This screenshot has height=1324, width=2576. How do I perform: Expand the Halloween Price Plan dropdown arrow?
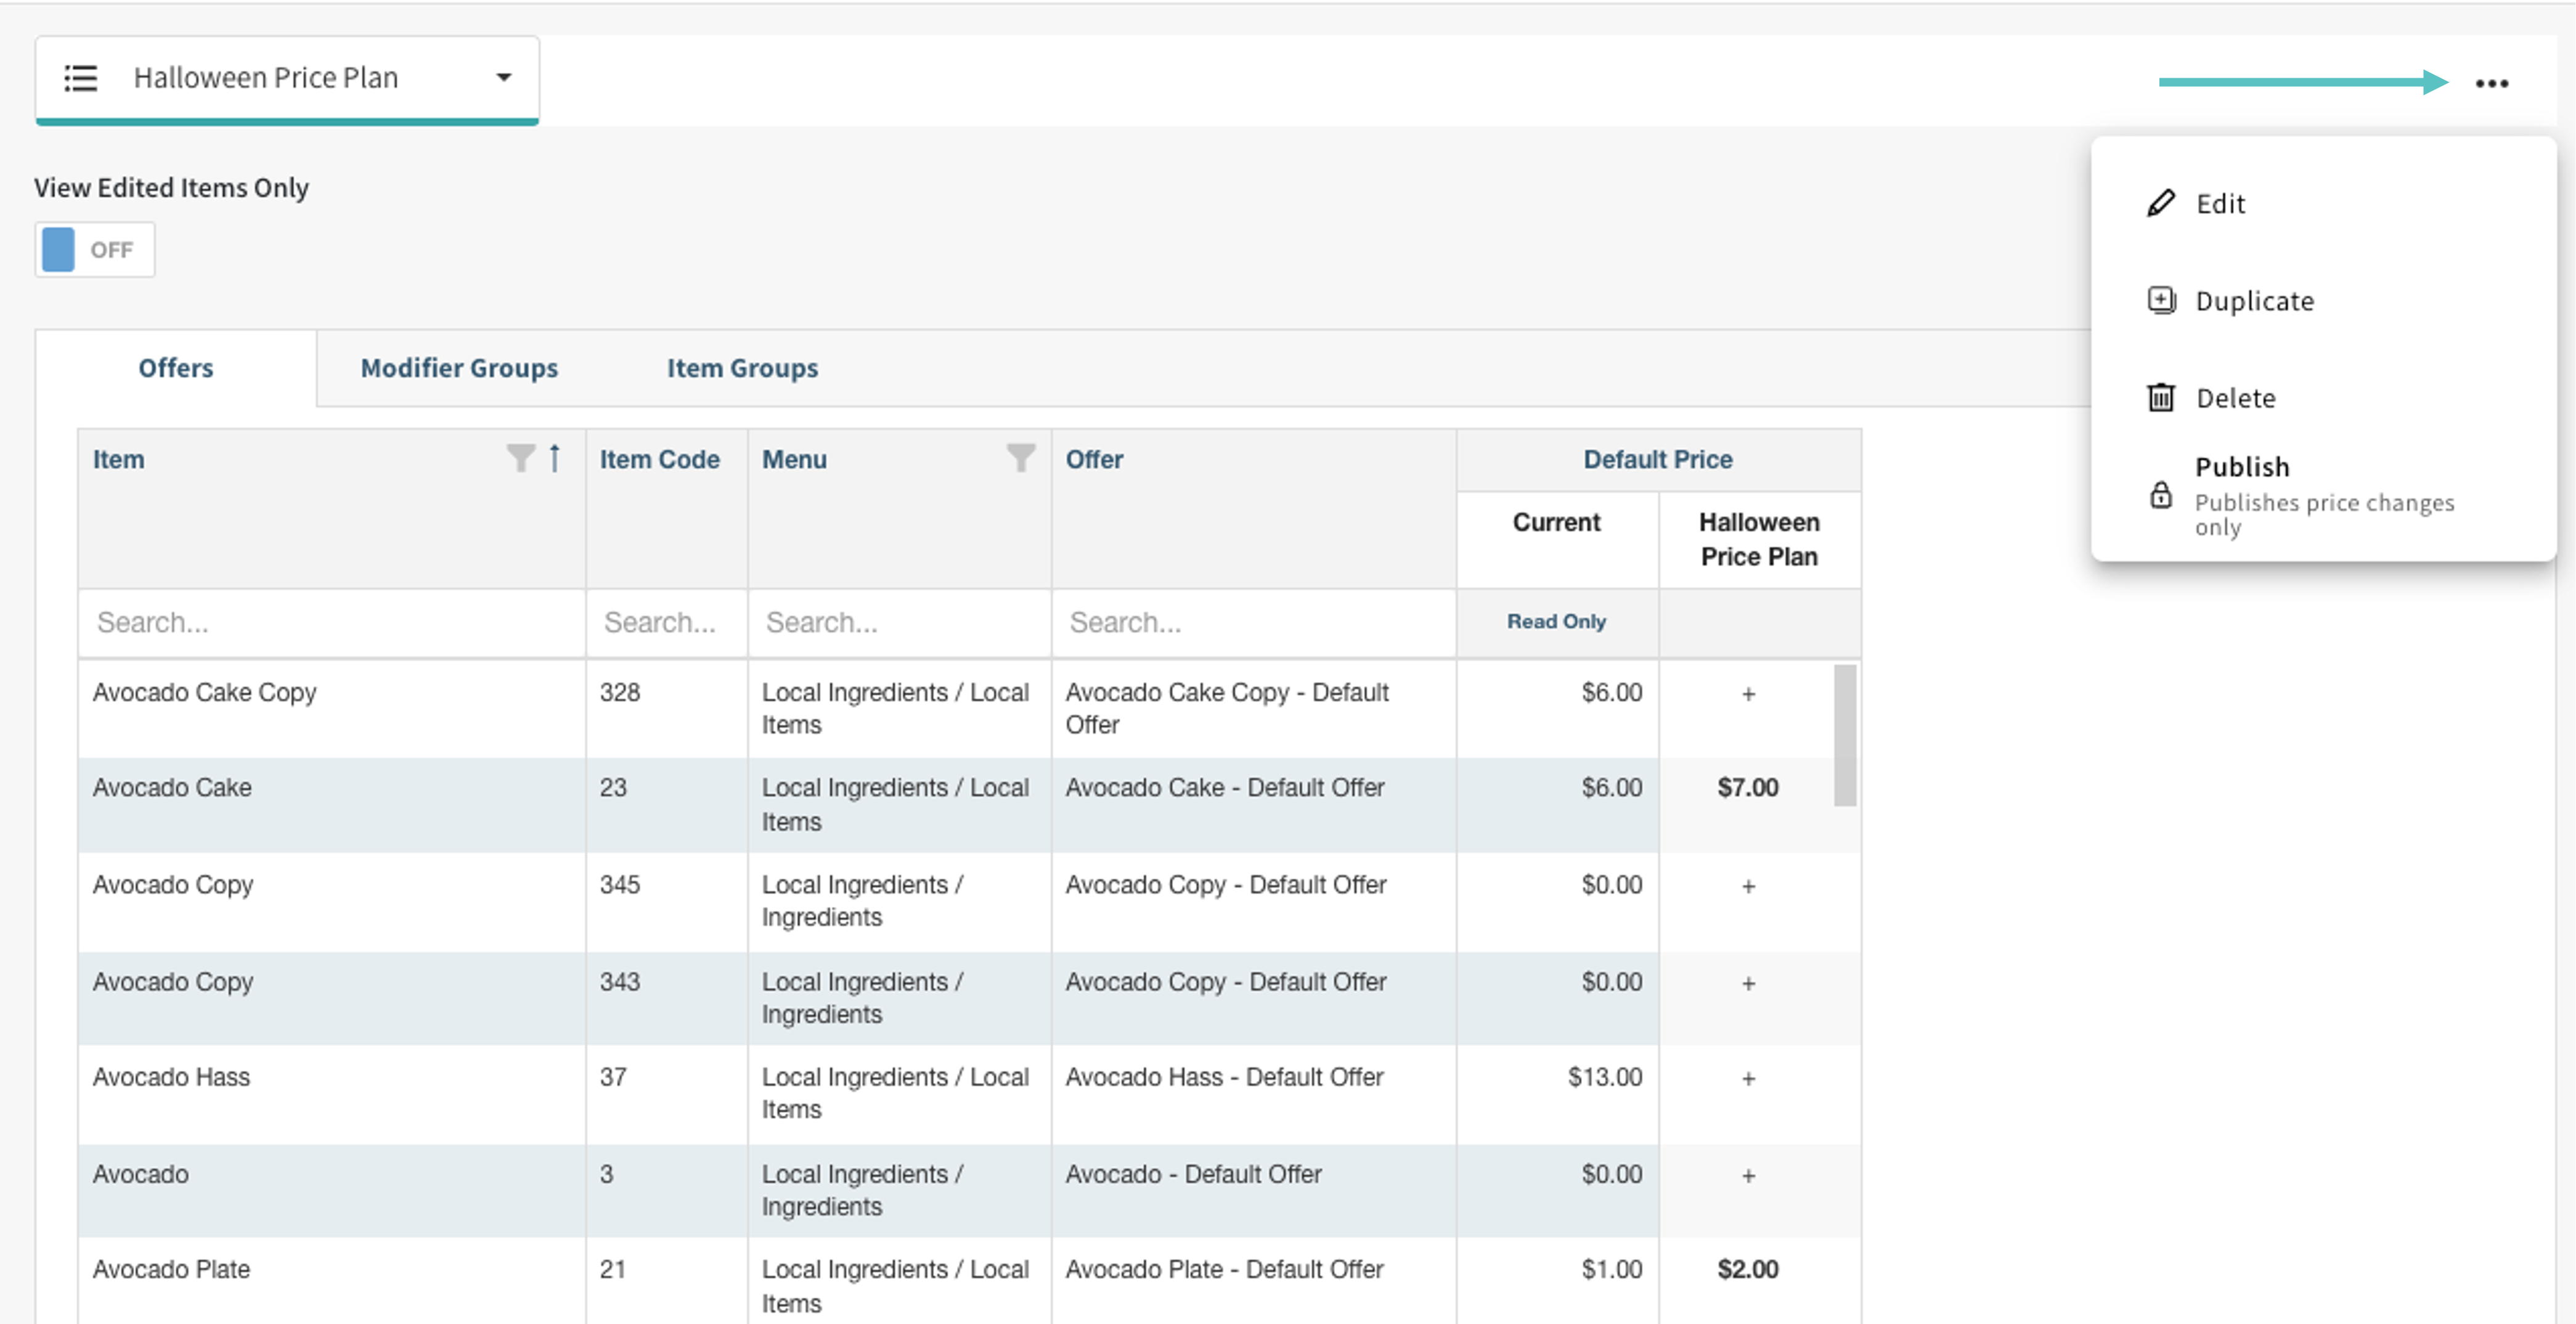pos(504,78)
